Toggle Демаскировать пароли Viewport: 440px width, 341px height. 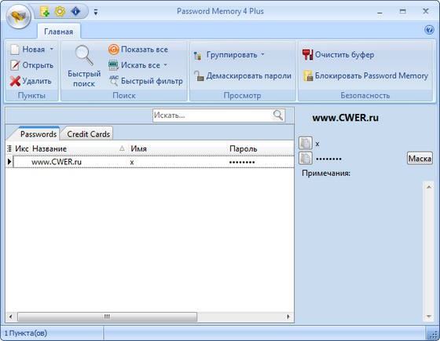click(243, 75)
